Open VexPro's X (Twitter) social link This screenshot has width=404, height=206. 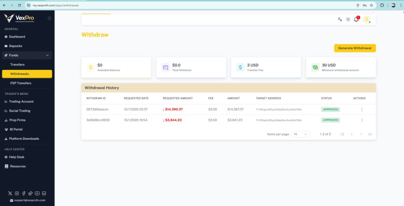pos(10,193)
